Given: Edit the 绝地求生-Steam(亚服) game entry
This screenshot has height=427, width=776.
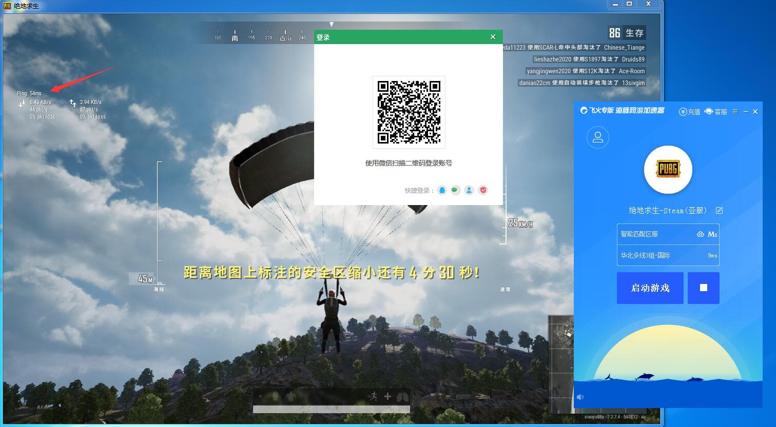Looking at the screenshot, I should click(719, 210).
